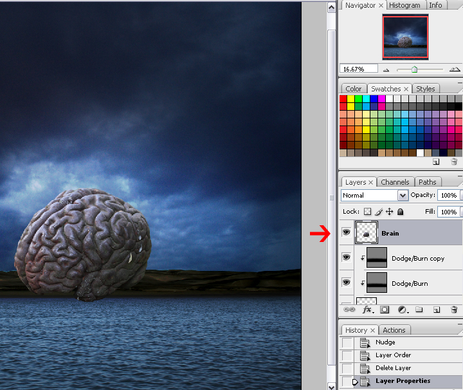
Task: Open the layer style fx menu
Action: 368,310
